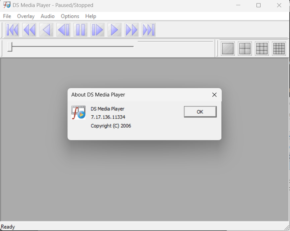Open the File menu
This screenshot has width=290, height=231.
[x=7, y=16]
